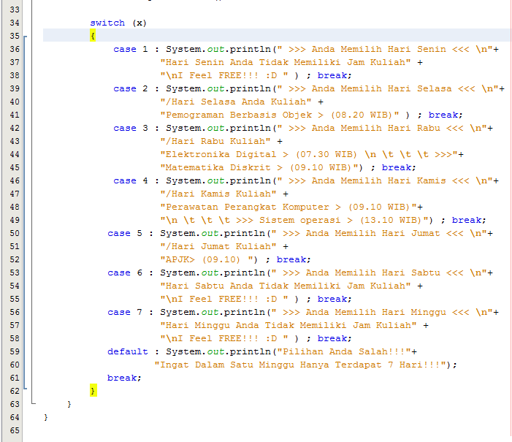Image resolution: width=512 pixels, height=442 pixels.
Task: Click the string "Hari Senin Anda Tidak Memiliki Jam Kuliah"
Action: tap(286, 62)
